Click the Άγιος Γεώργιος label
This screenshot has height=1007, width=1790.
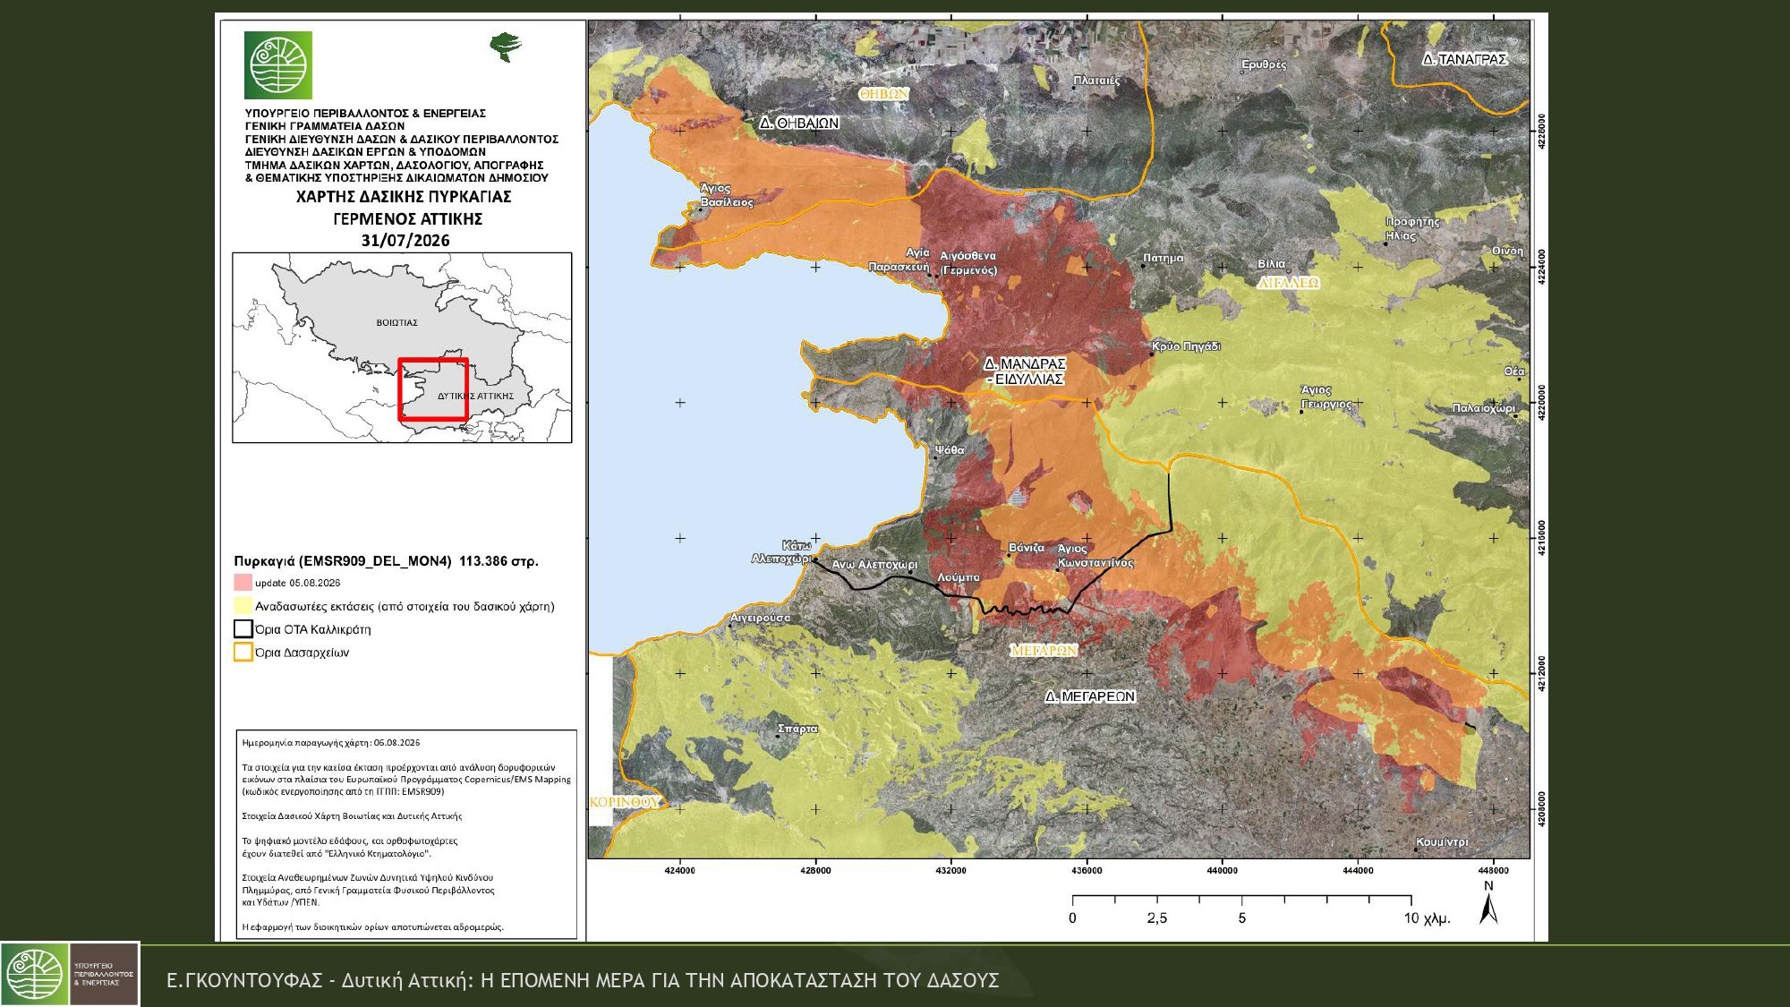[1325, 397]
